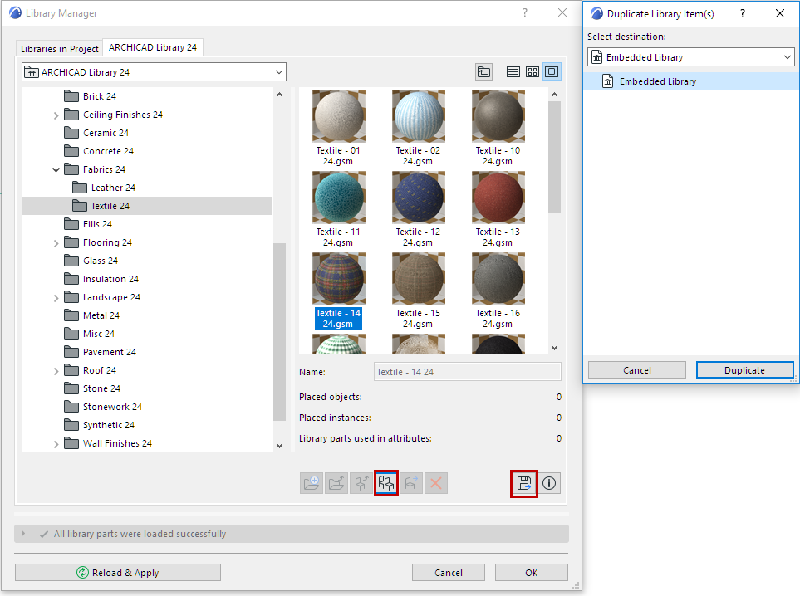Screen dimensions: 800x596
Task: Click the Reload & Apply button
Action: [x=118, y=573]
